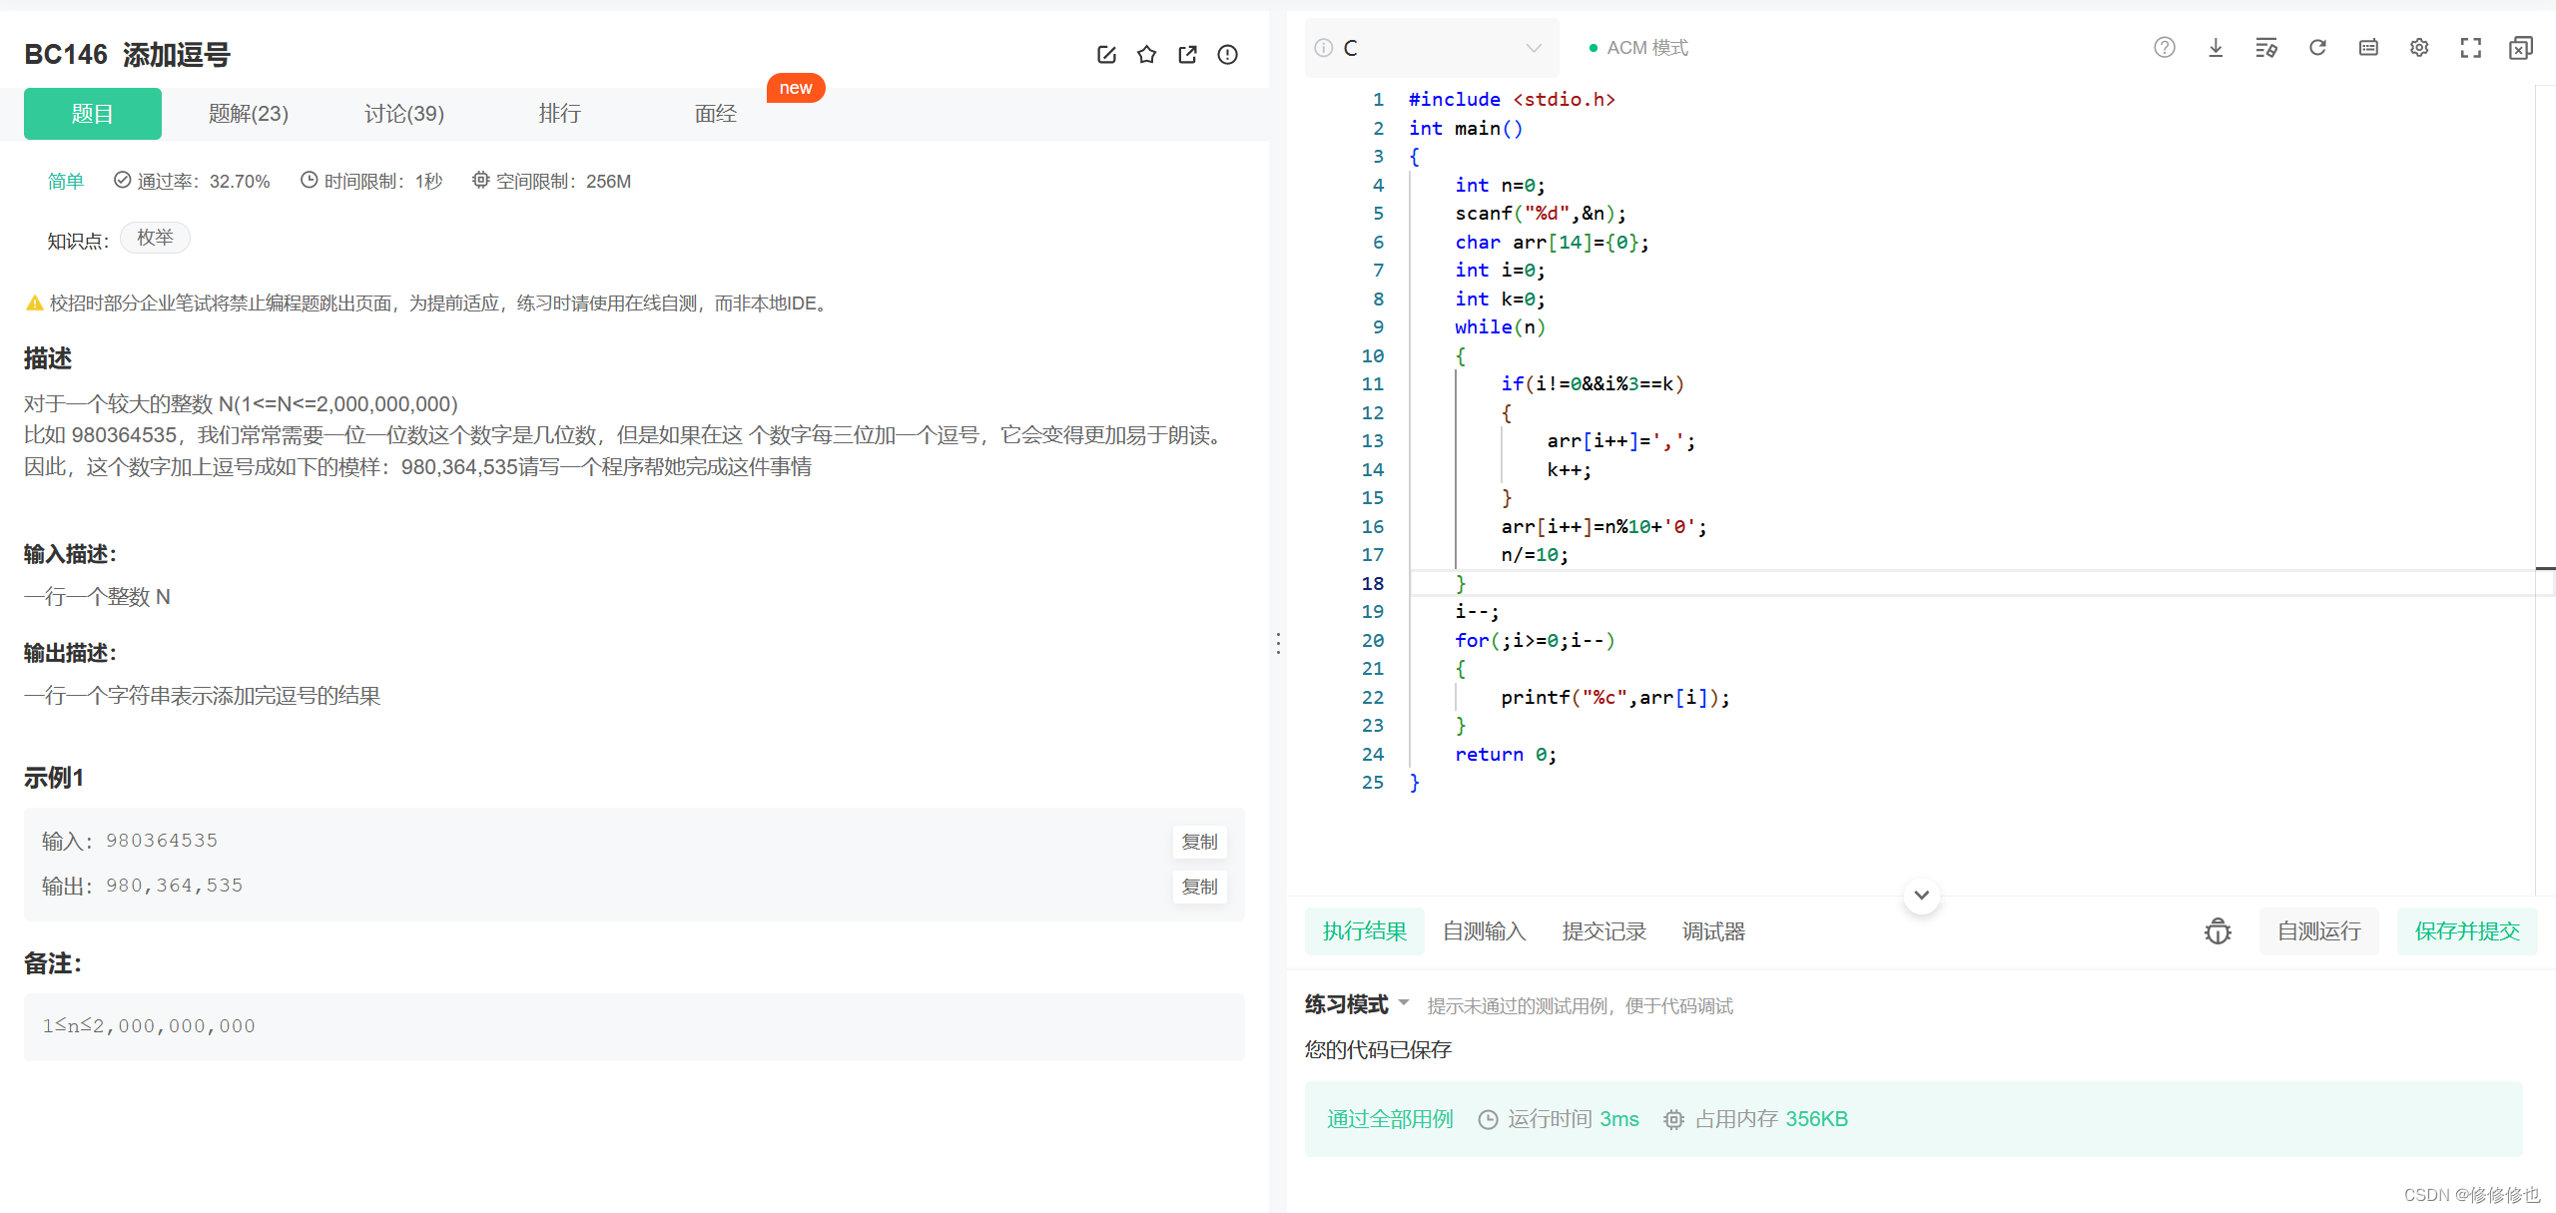Download the code with the download icon
The image size is (2556, 1213).
2216,47
